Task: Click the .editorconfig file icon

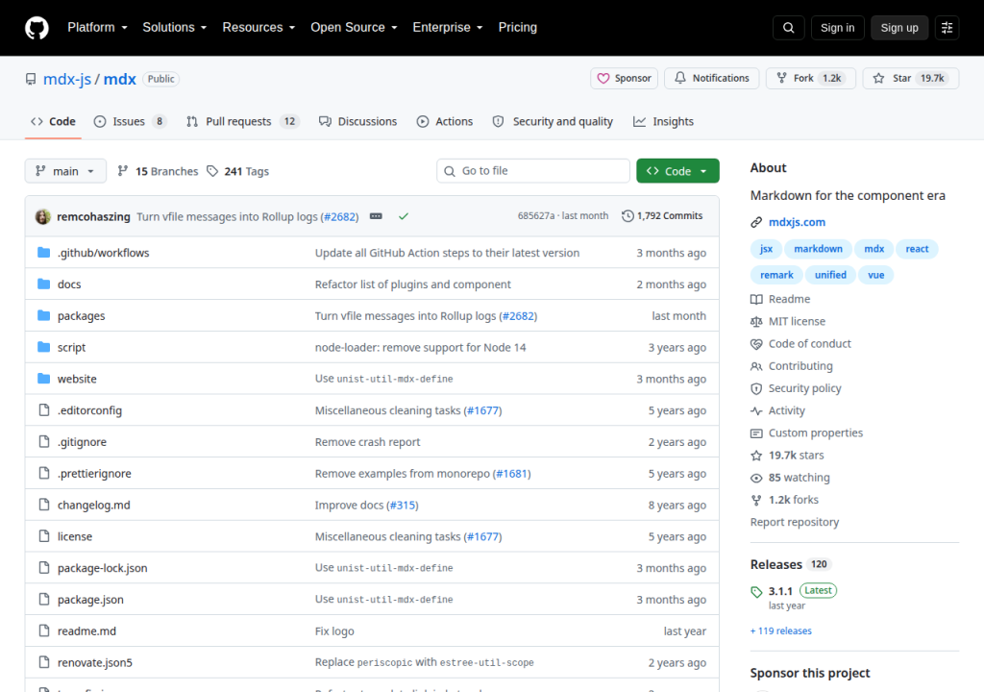Action: (x=44, y=410)
